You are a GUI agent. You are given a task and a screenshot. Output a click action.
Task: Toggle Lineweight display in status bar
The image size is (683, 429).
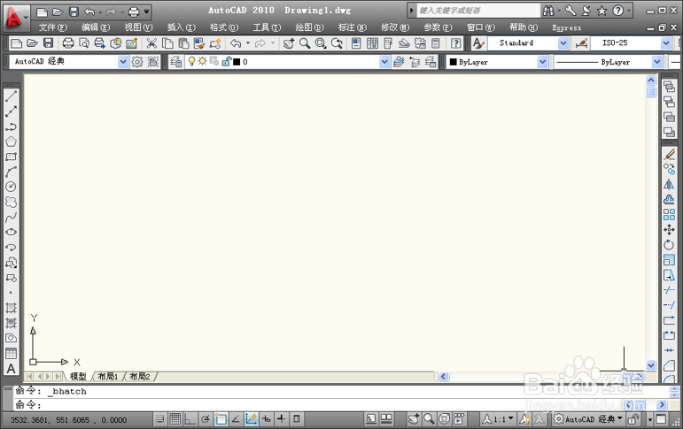point(282,419)
